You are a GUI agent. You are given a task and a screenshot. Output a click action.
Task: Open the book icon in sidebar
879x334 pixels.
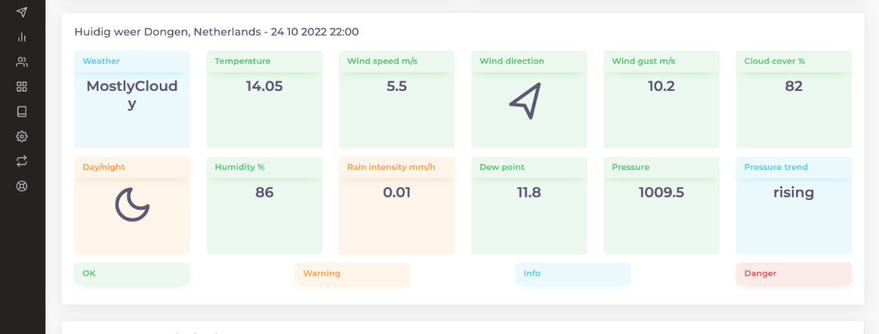pos(22,111)
